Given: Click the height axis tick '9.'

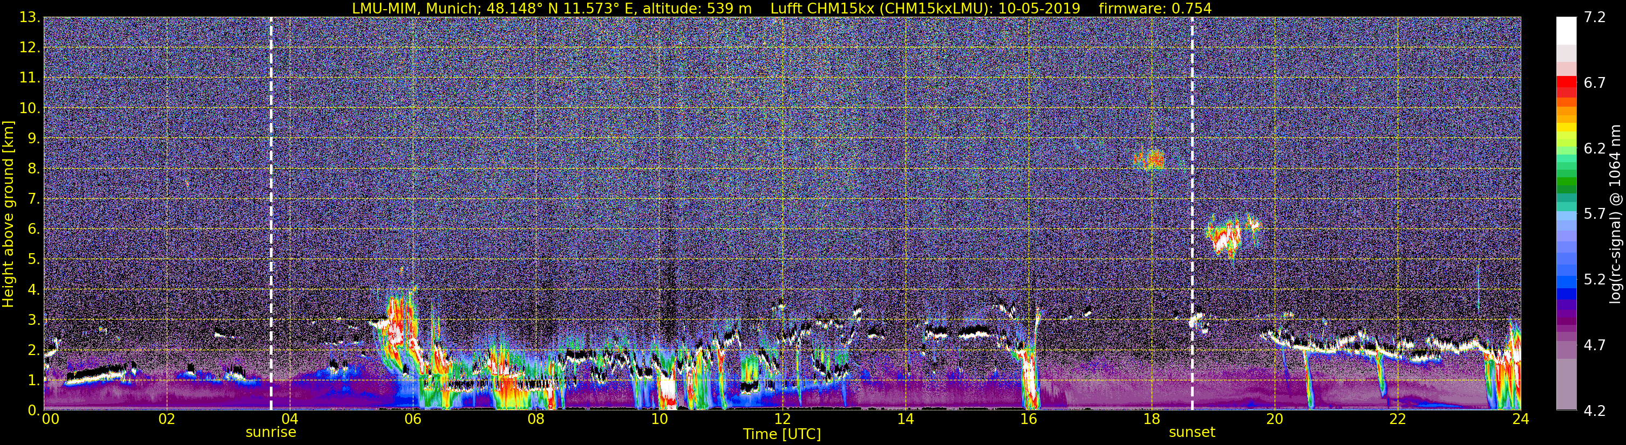Looking at the screenshot, I should click(33, 138).
